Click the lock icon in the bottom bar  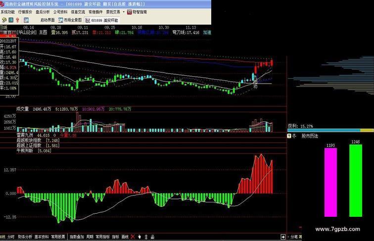tap(152, 237)
